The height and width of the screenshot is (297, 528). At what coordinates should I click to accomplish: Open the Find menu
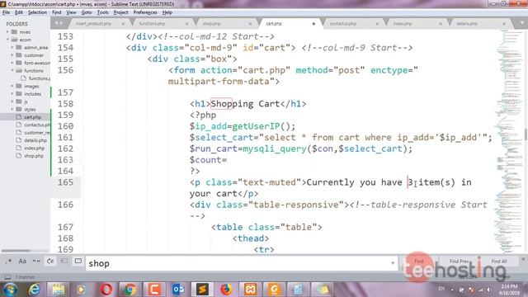[x=57, y=12]
